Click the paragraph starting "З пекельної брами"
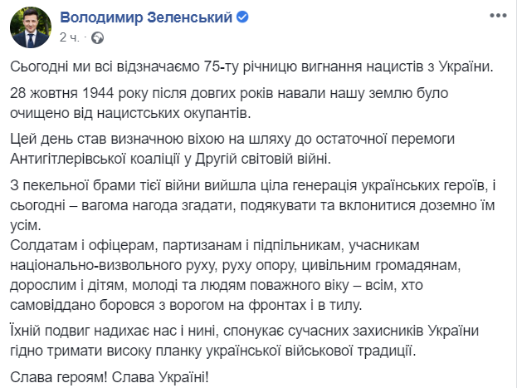 pos(257,201)
